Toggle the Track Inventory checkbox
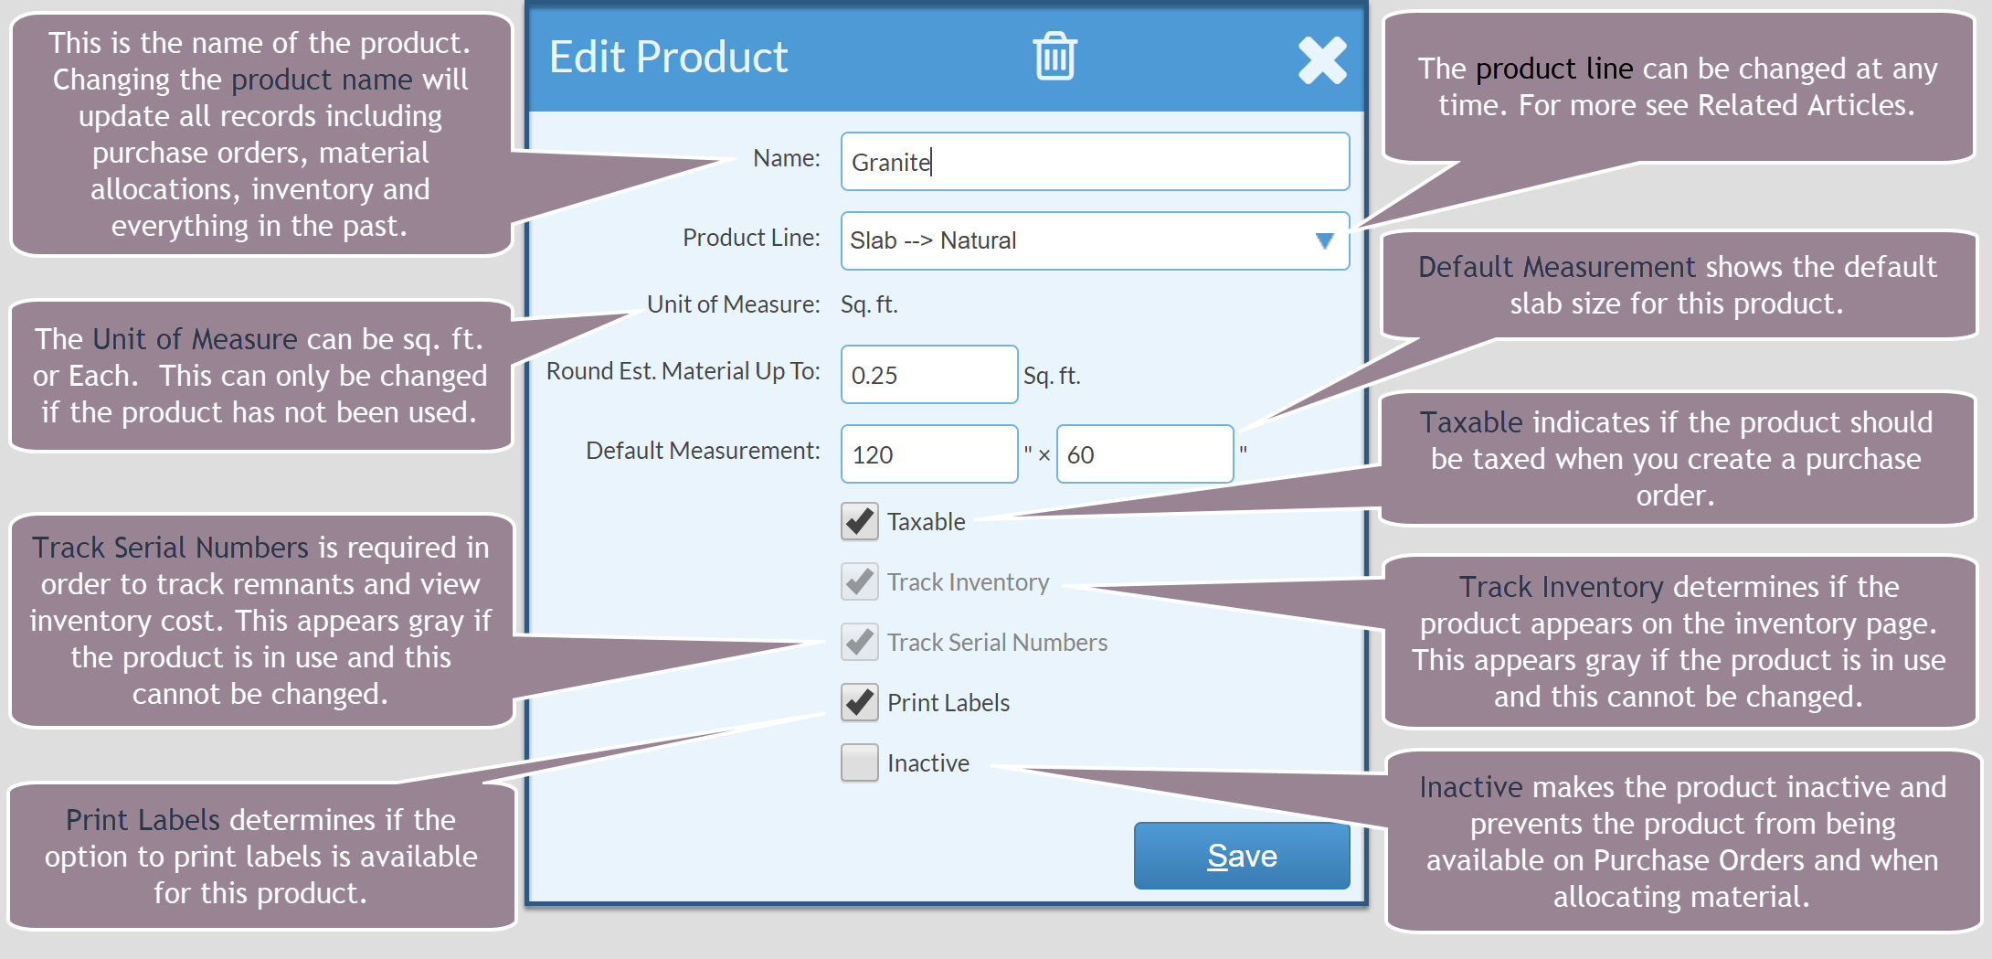 [857, 581]
